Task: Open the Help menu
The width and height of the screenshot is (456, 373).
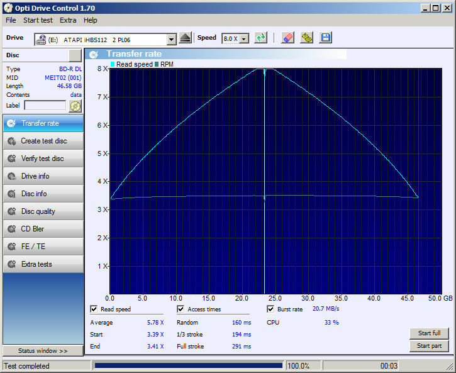Action: click(90, 20)
